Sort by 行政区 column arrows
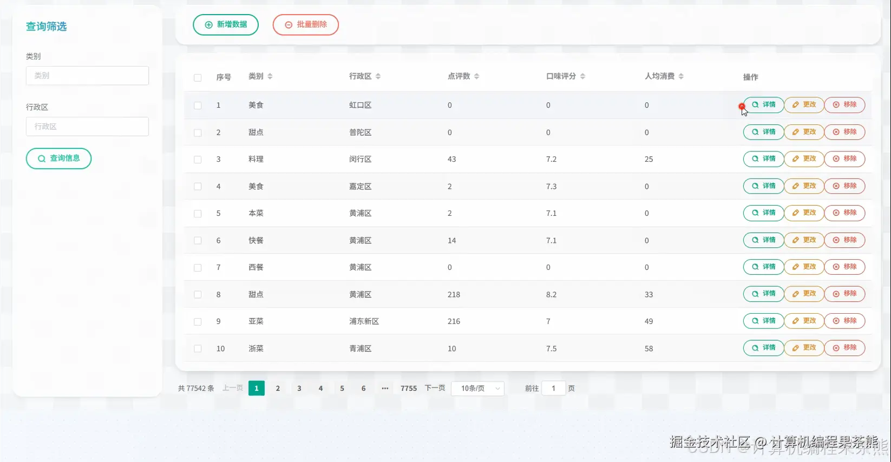The height and width of the screenshot is (462, 891). pyautogui.click(x=378, y=76)
